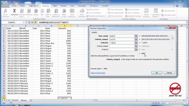
Task: Select column E header
Action: pos(64,26)
